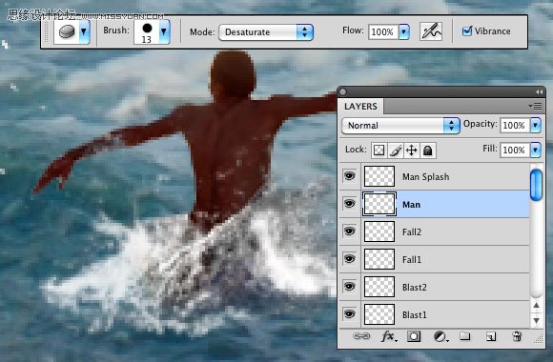Viewport: 553px width, 362px height.
Task: Click the Man Splash layer thumbnail
Action: (379, 176)
